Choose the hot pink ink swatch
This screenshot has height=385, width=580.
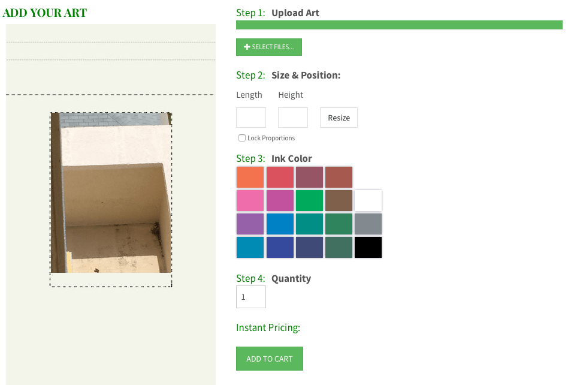[x=250, y=200]
